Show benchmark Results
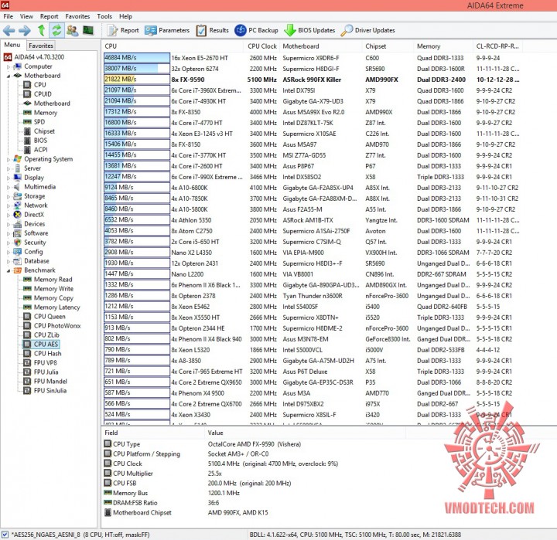Screen dimensions: 557x540 [x=212, y=30]
